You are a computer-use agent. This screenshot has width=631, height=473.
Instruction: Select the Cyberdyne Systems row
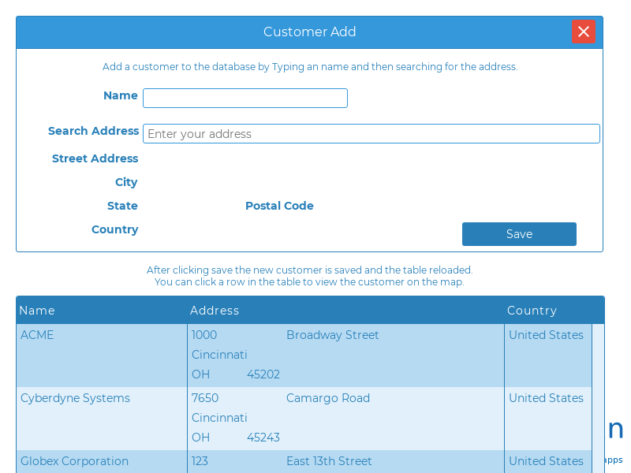75,398
